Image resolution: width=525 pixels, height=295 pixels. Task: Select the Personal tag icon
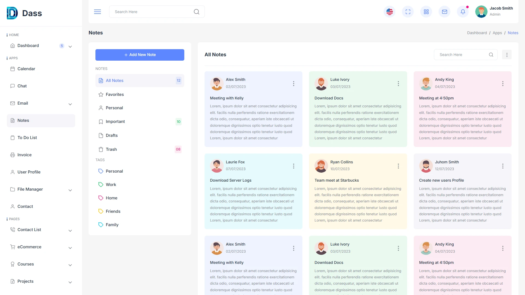coord(101,171)
